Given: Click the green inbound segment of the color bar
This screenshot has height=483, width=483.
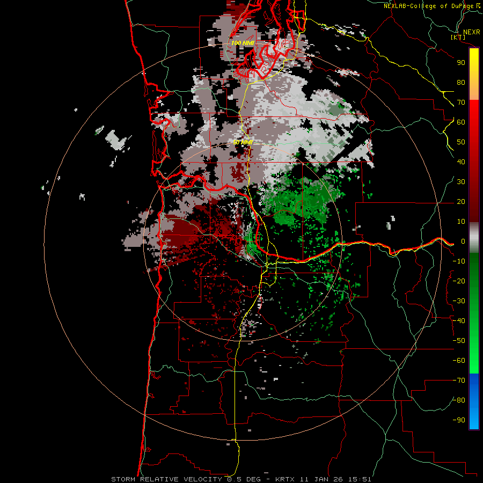Looking at the screenshot, I should click(474, 313).
